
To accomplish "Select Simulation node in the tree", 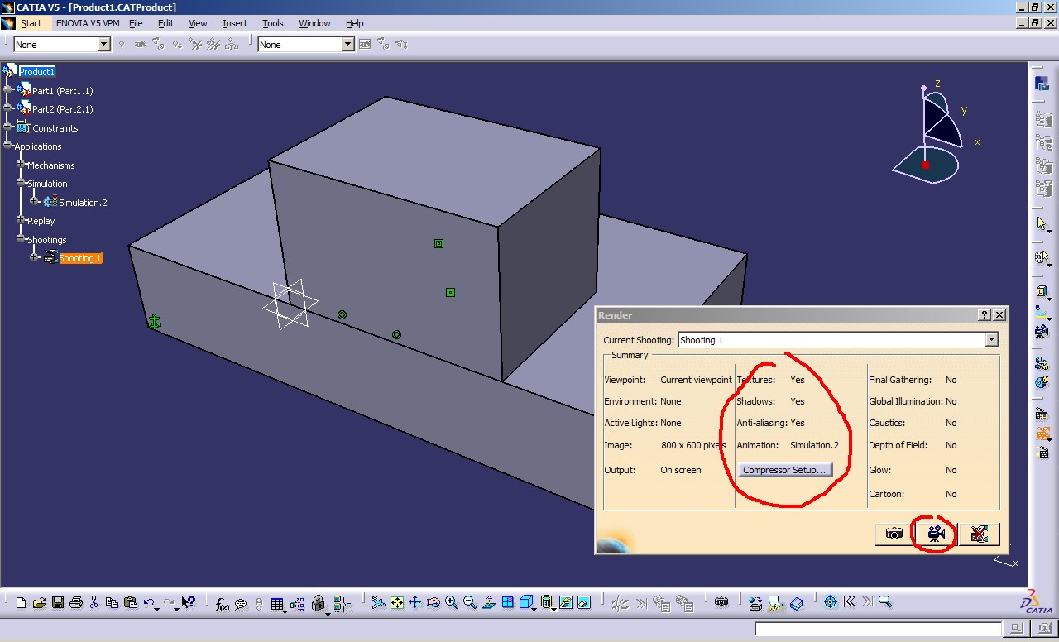I will tap(47, 184).
